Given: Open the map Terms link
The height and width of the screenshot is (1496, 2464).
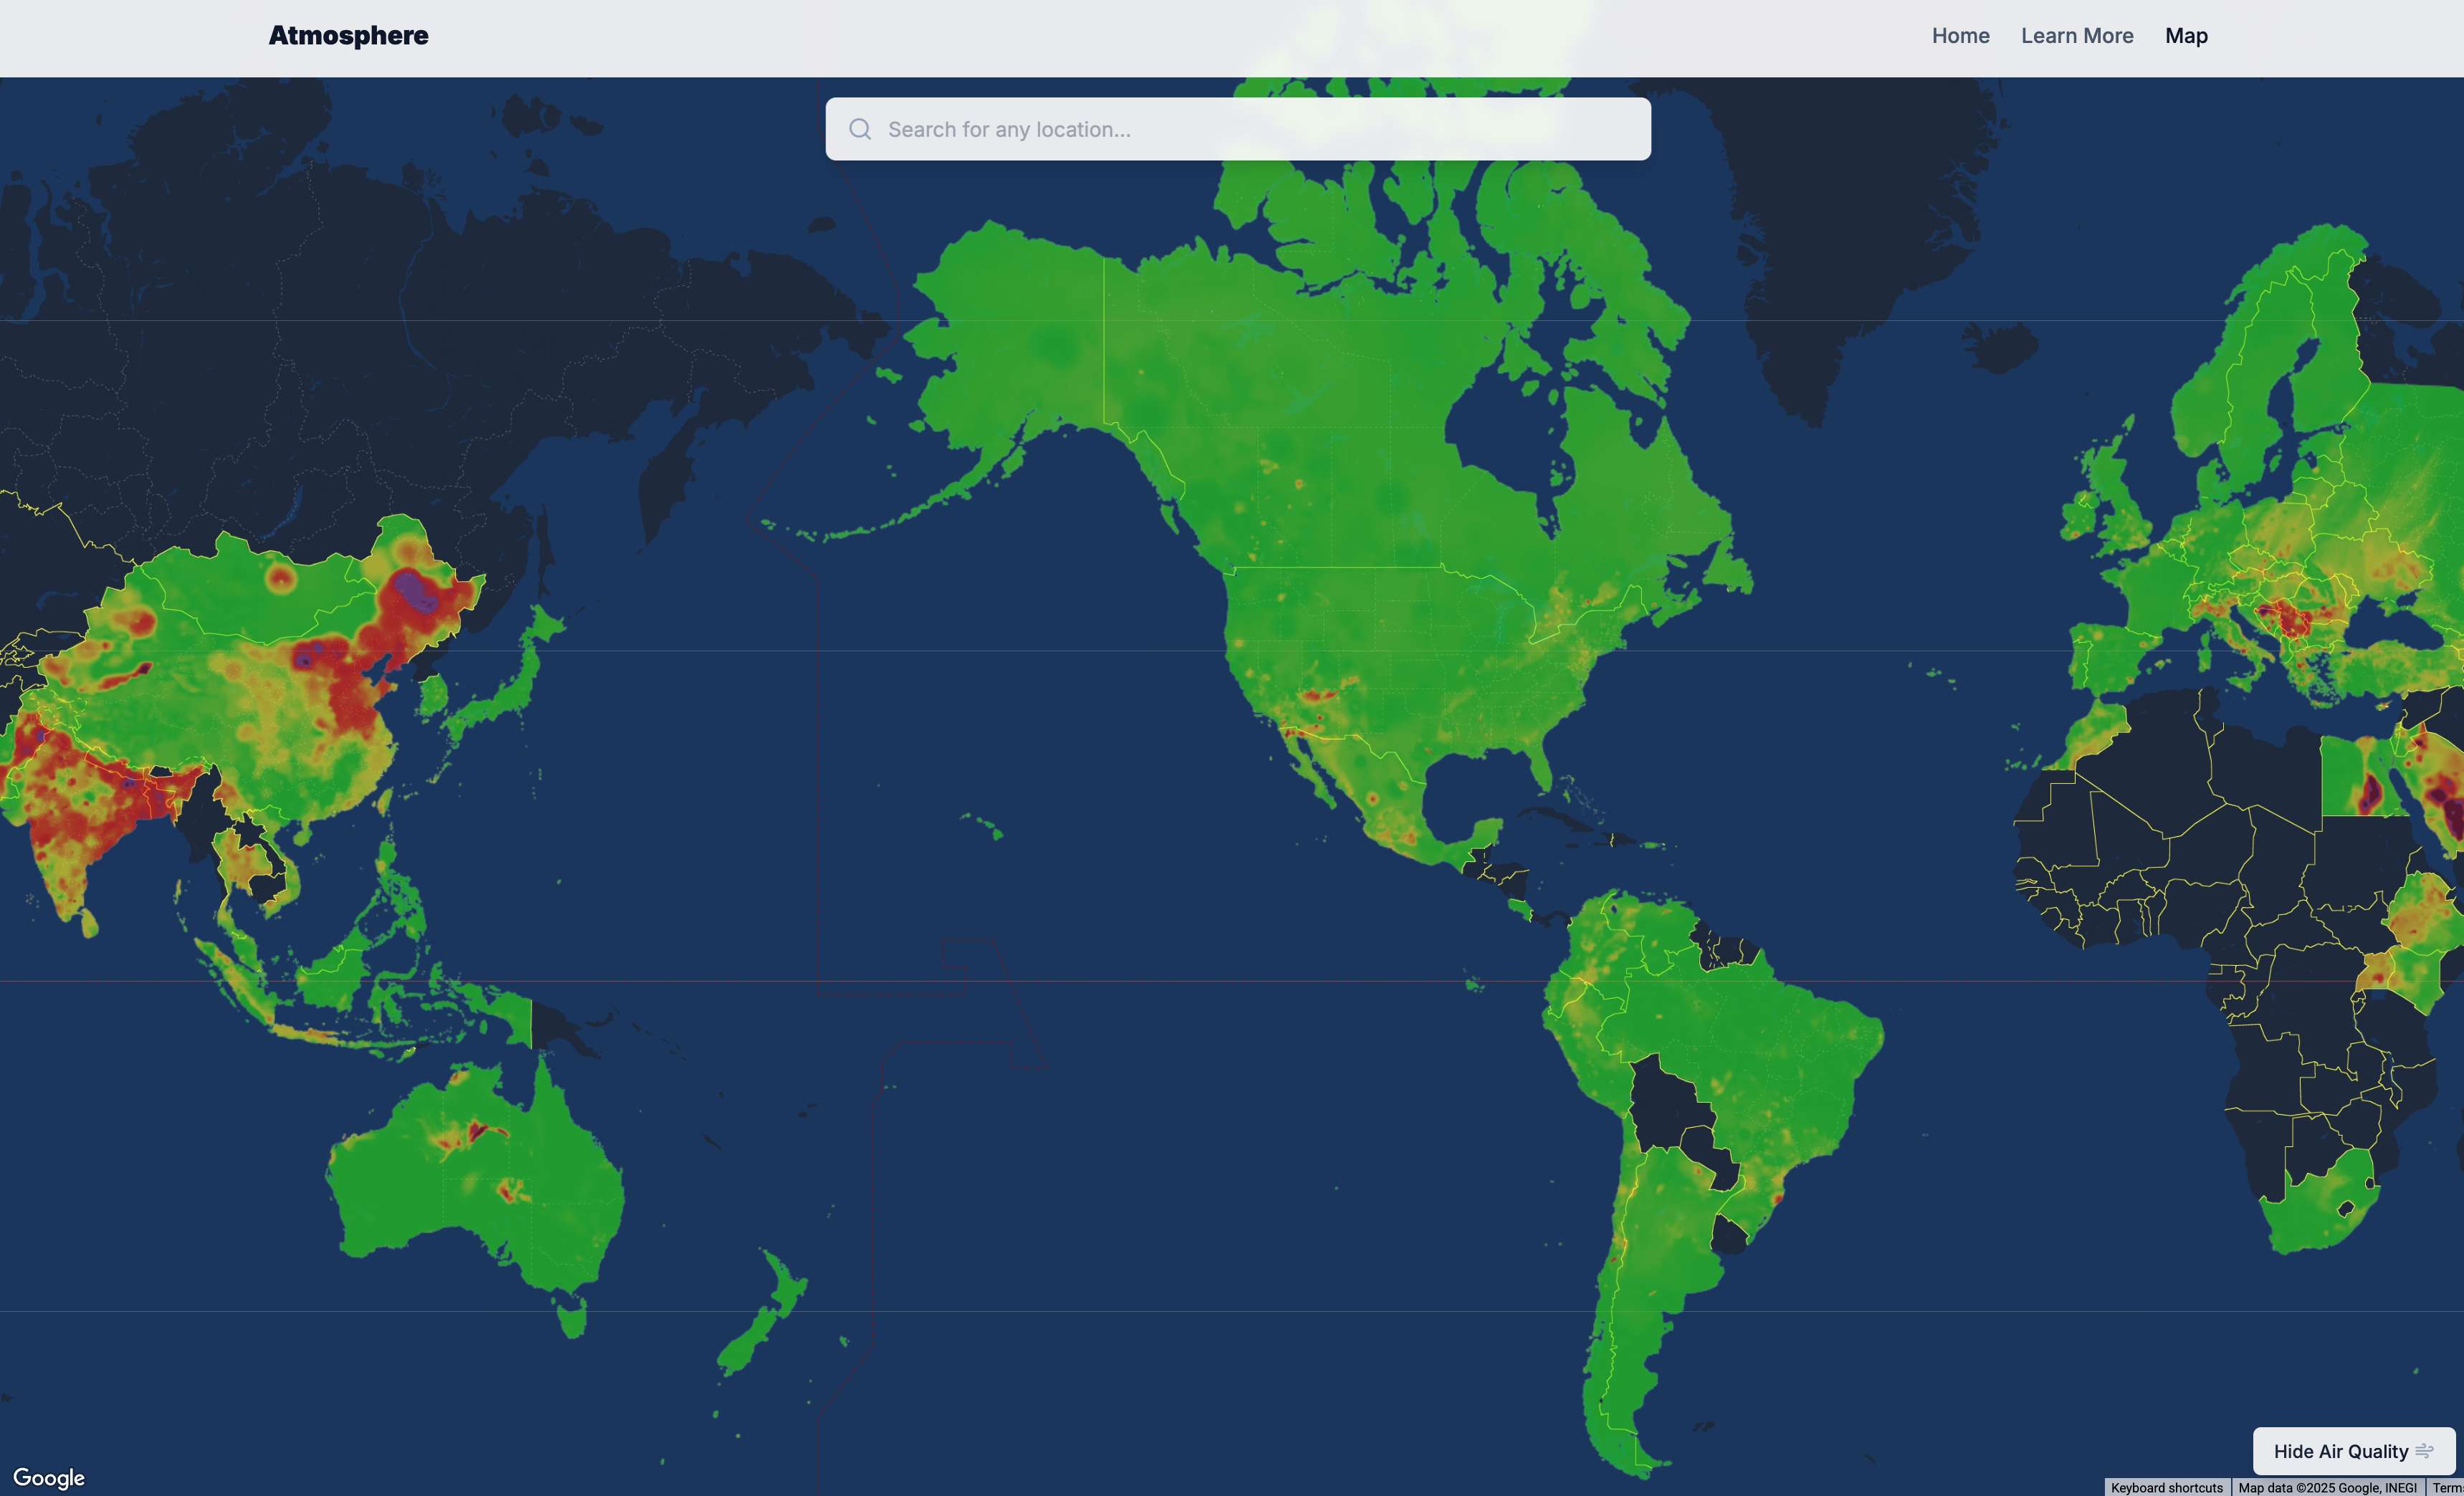Looking at the screenshot, I should 2448,1487.
